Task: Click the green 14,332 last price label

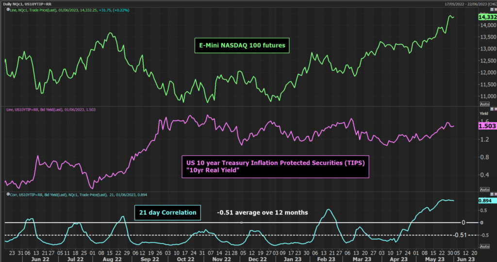Action: (487, 17)
